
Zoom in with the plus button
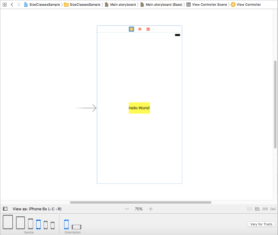(x=151, y=209)
